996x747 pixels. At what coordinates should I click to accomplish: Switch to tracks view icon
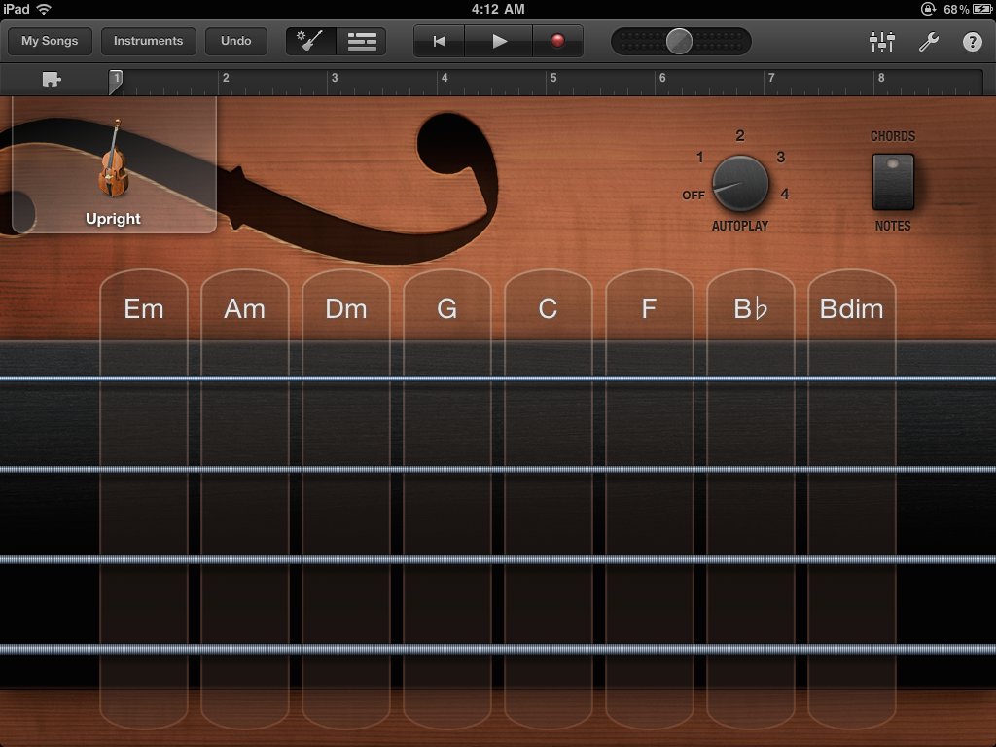coord(362,41)
